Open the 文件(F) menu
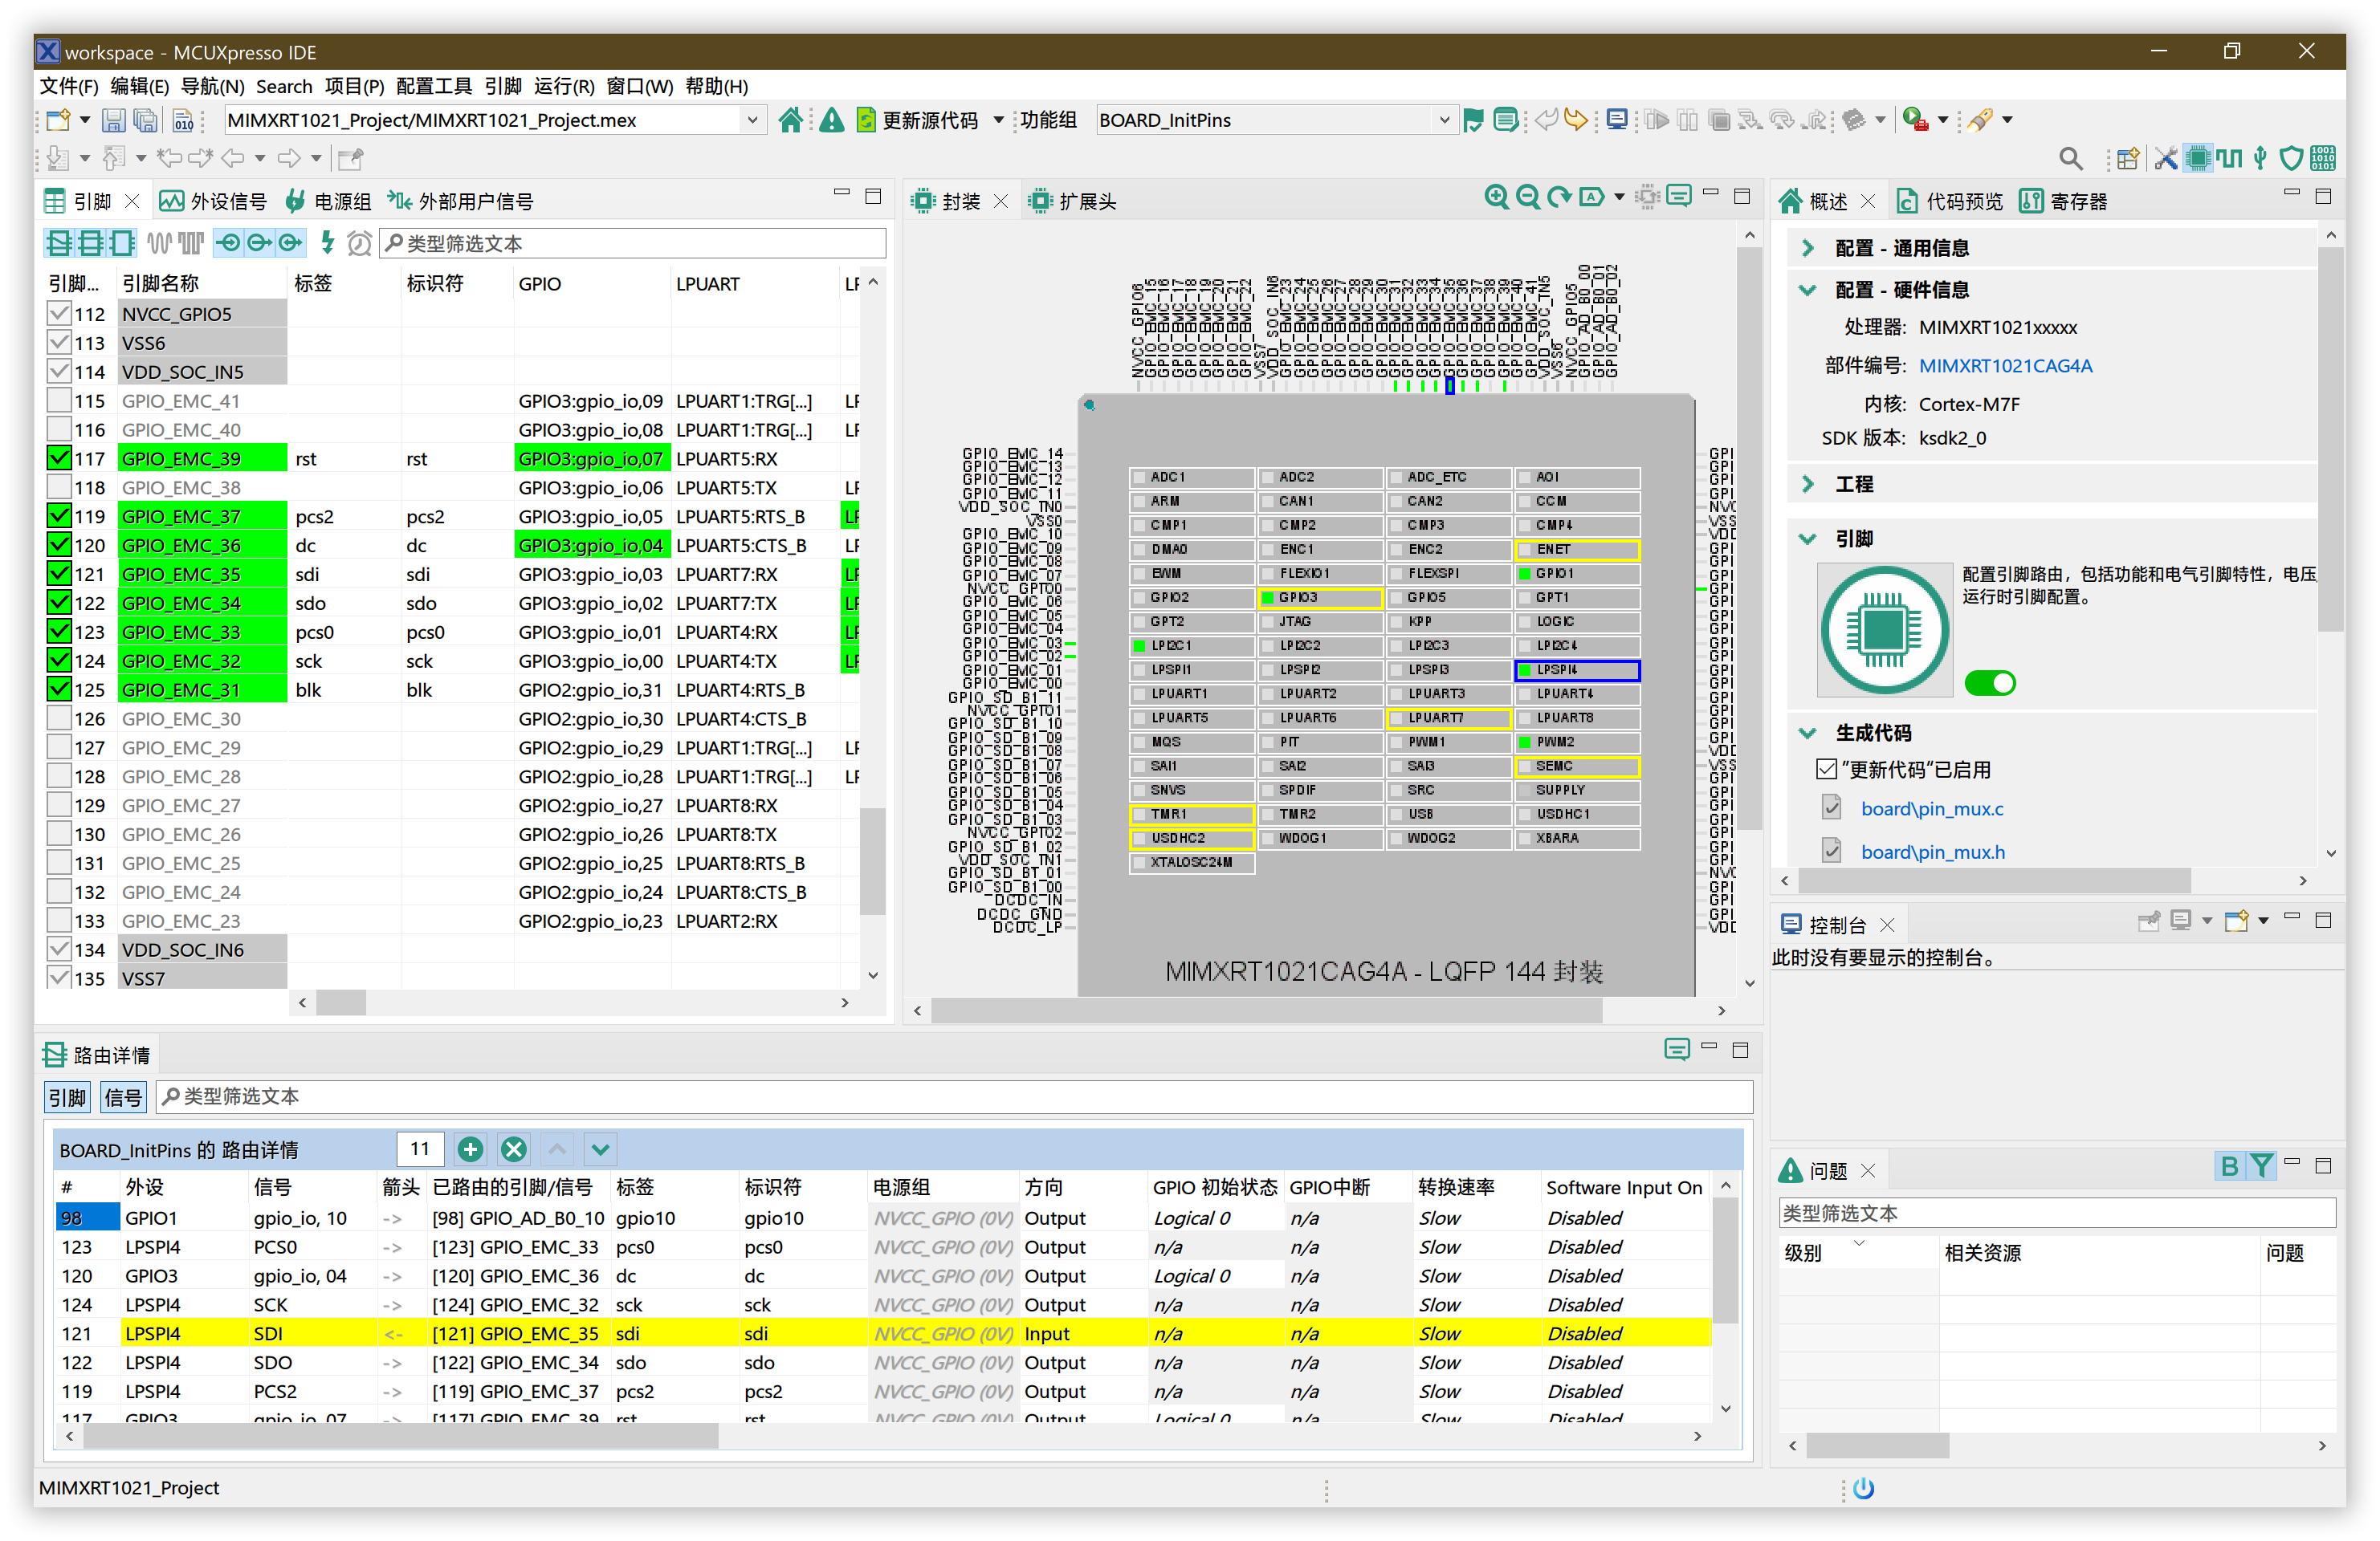This screenshot has height=1541, width=2380. coord(69,86)
